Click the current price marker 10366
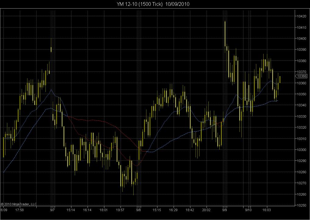The width and height of the screenshot is (310, 220). tap(302, 76)
